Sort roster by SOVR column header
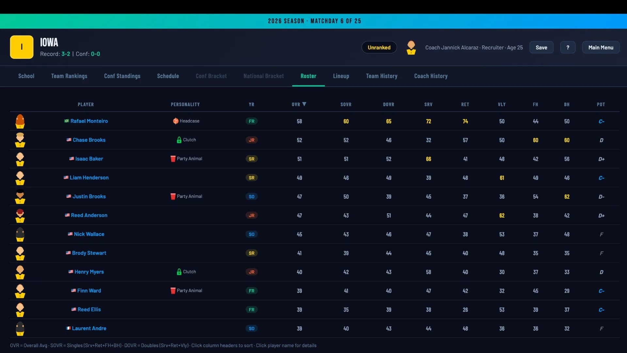The width and height of the screenshot is (627, 353). tap(346, 105)
